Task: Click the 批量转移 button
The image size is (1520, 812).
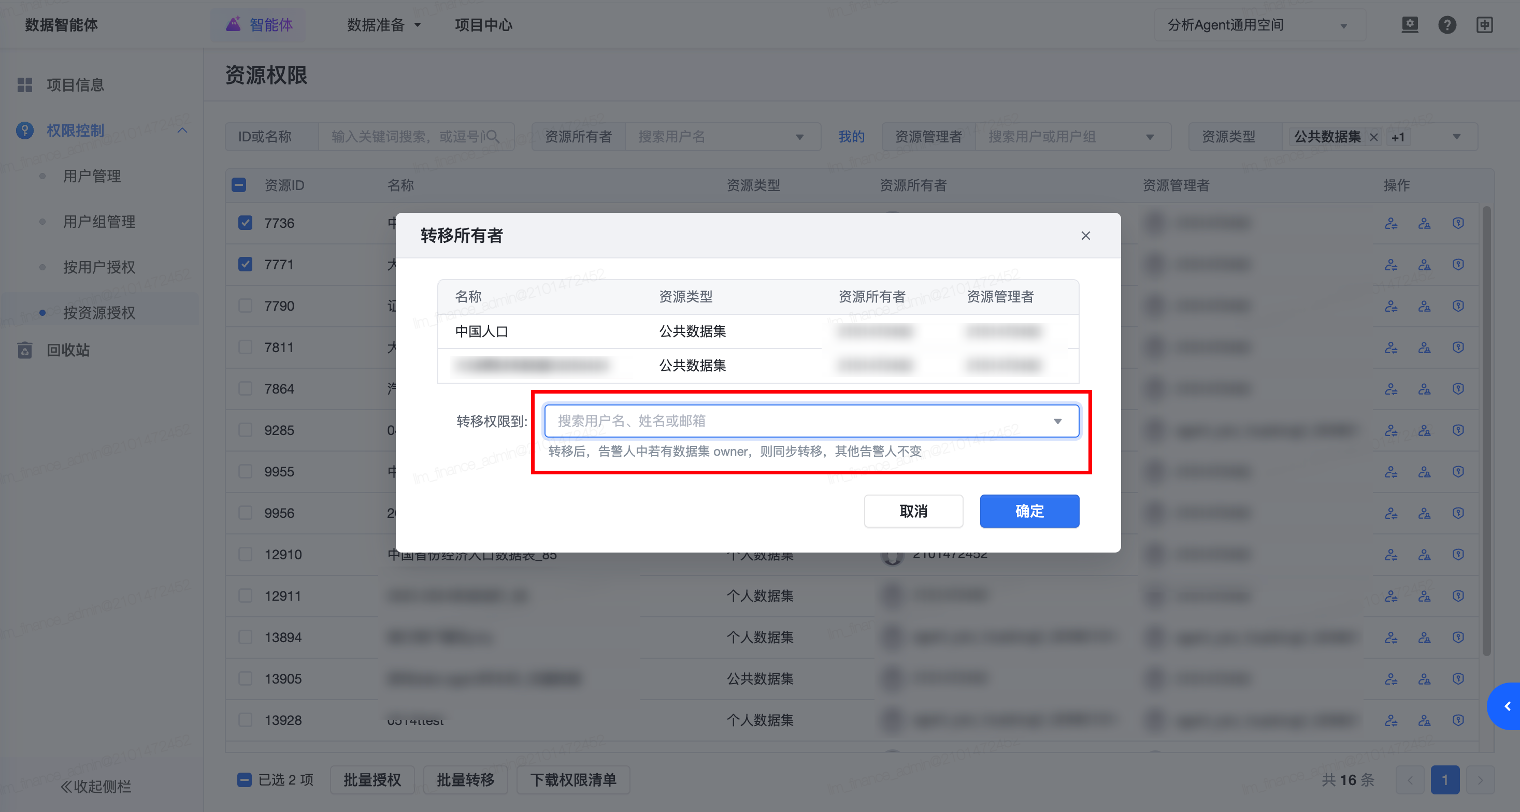Action: 466,780
